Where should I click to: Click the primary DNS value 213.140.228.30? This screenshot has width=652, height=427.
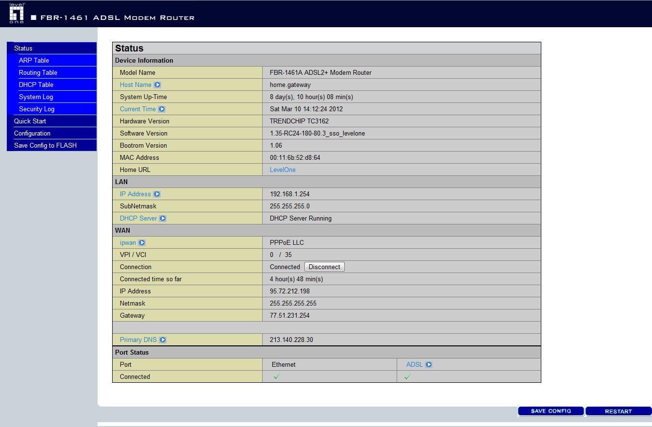point(291,340)
